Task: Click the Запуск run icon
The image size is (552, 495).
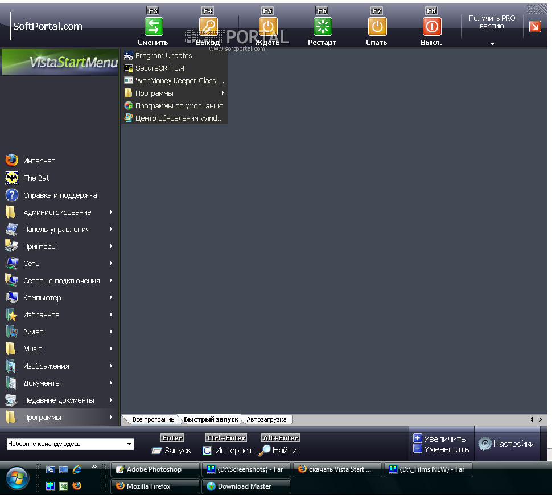Action: tap(156, 450)
